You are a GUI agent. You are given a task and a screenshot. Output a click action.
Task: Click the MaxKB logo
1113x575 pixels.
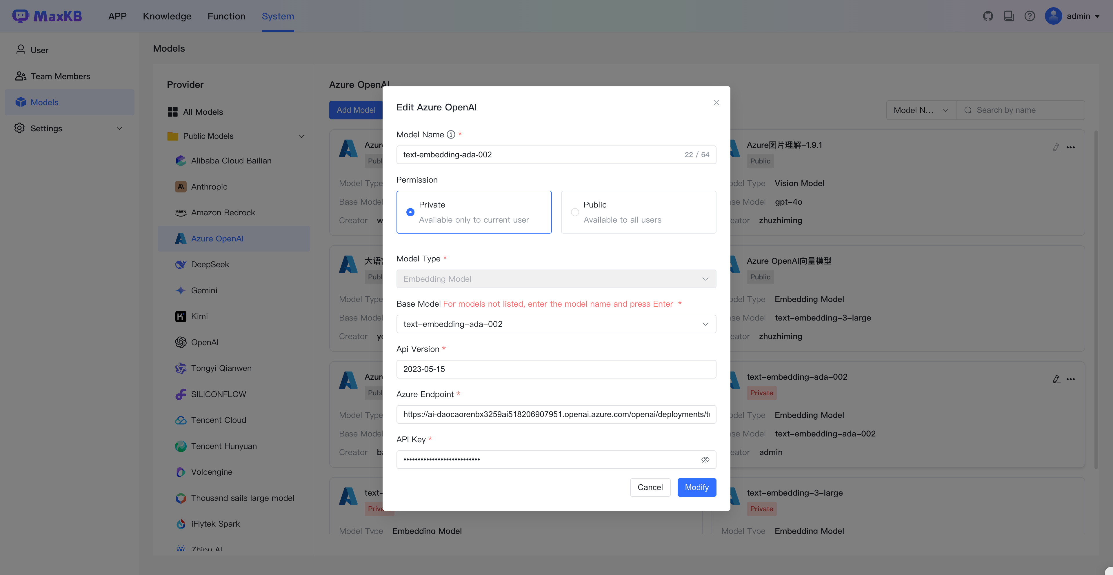[47, 16]
